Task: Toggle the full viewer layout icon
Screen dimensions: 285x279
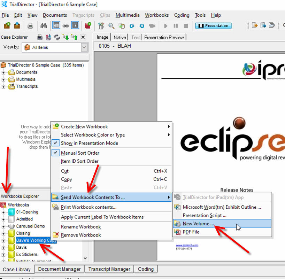Action: click(75, 25)
